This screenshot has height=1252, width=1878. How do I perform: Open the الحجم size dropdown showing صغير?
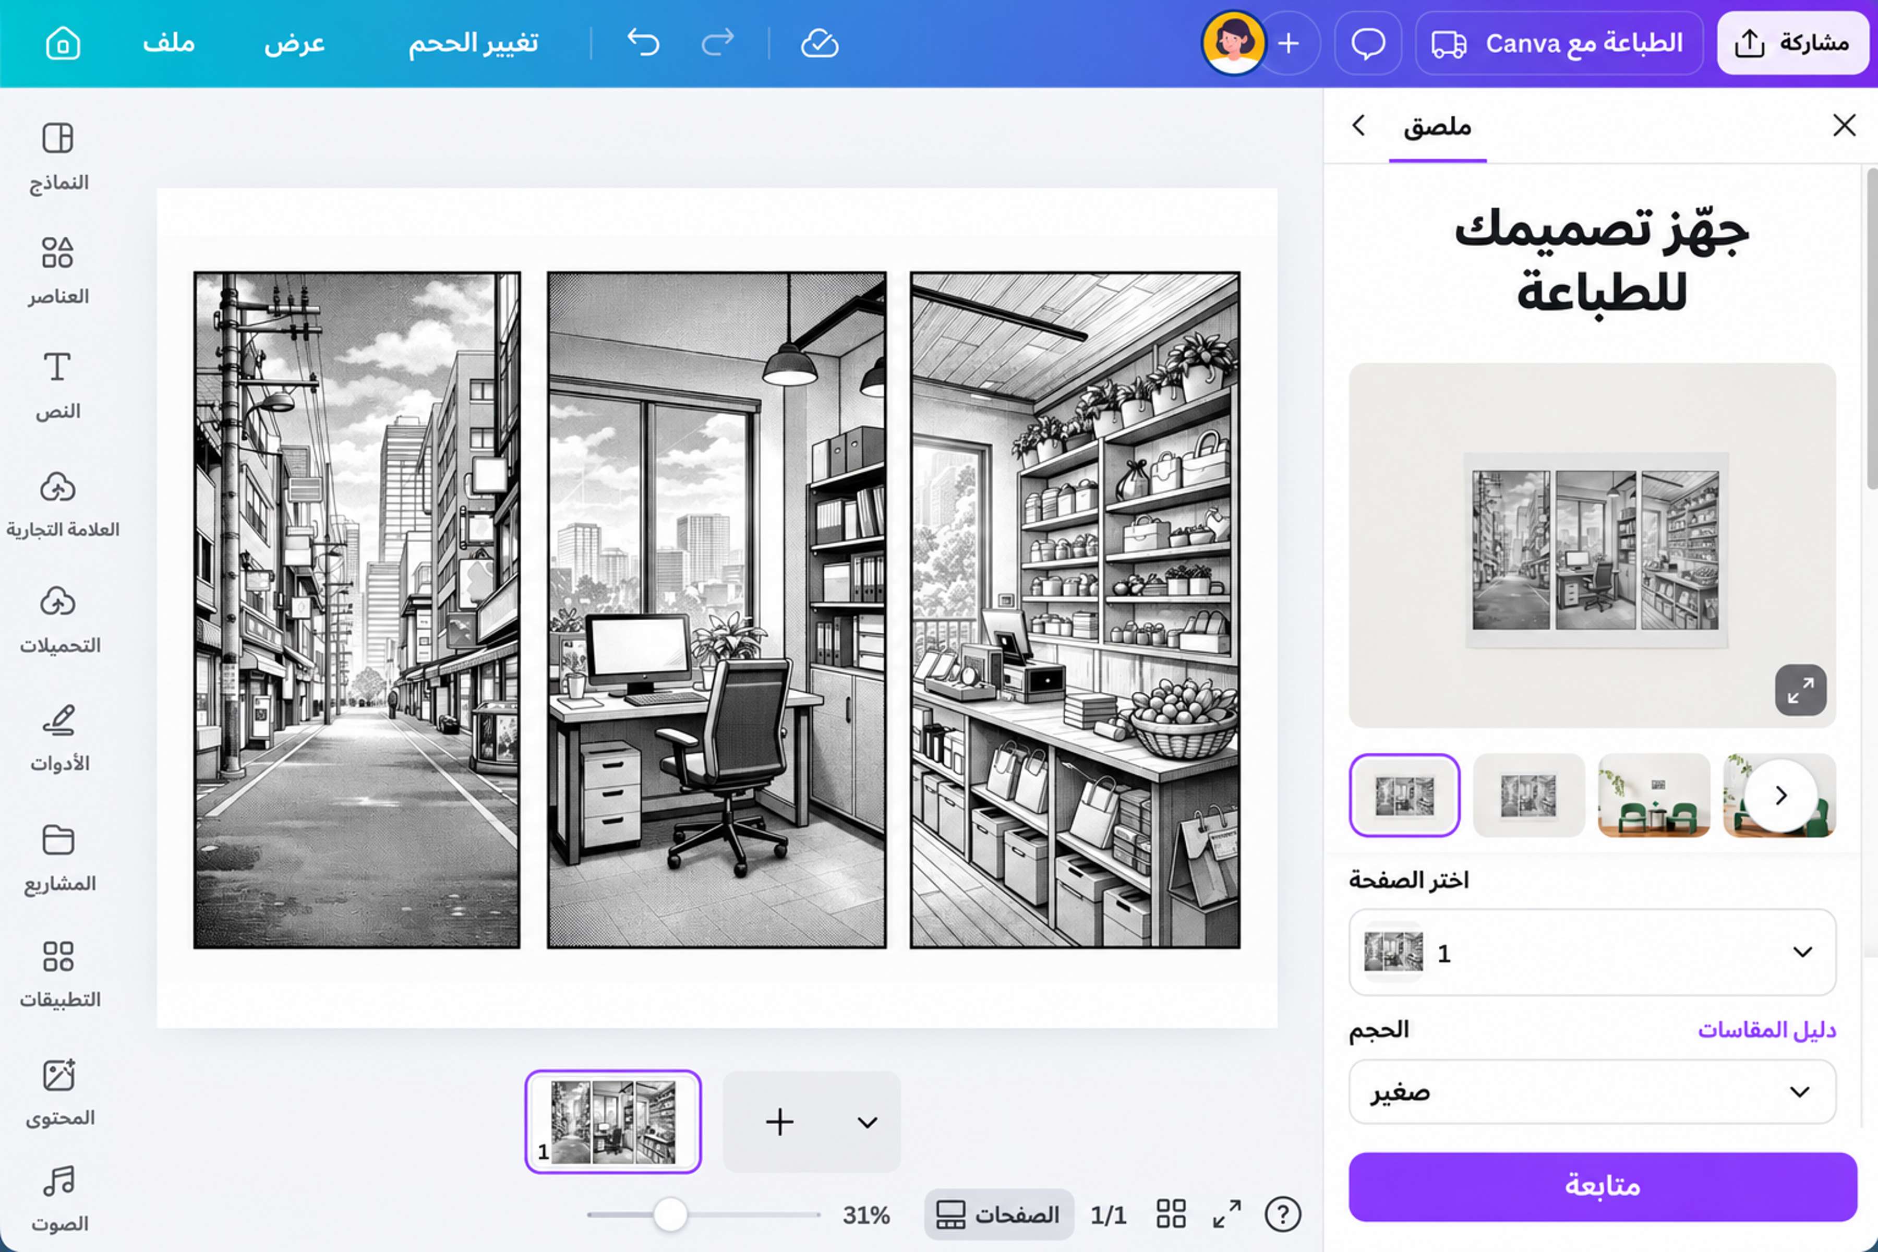pos(1592,1091)
